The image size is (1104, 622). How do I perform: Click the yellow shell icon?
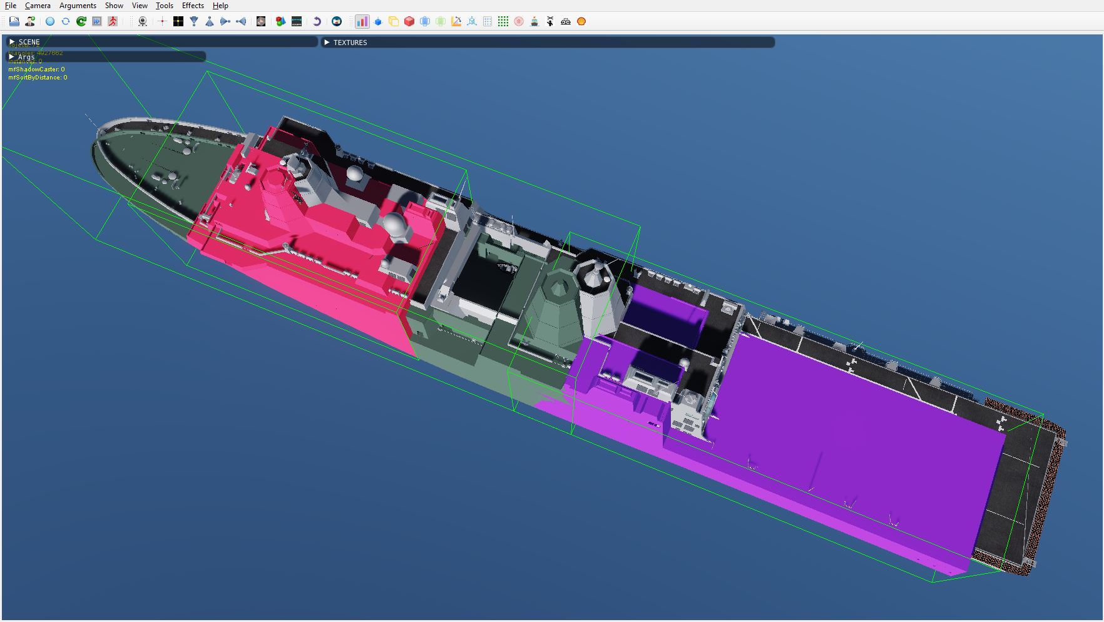click(581, 21)
